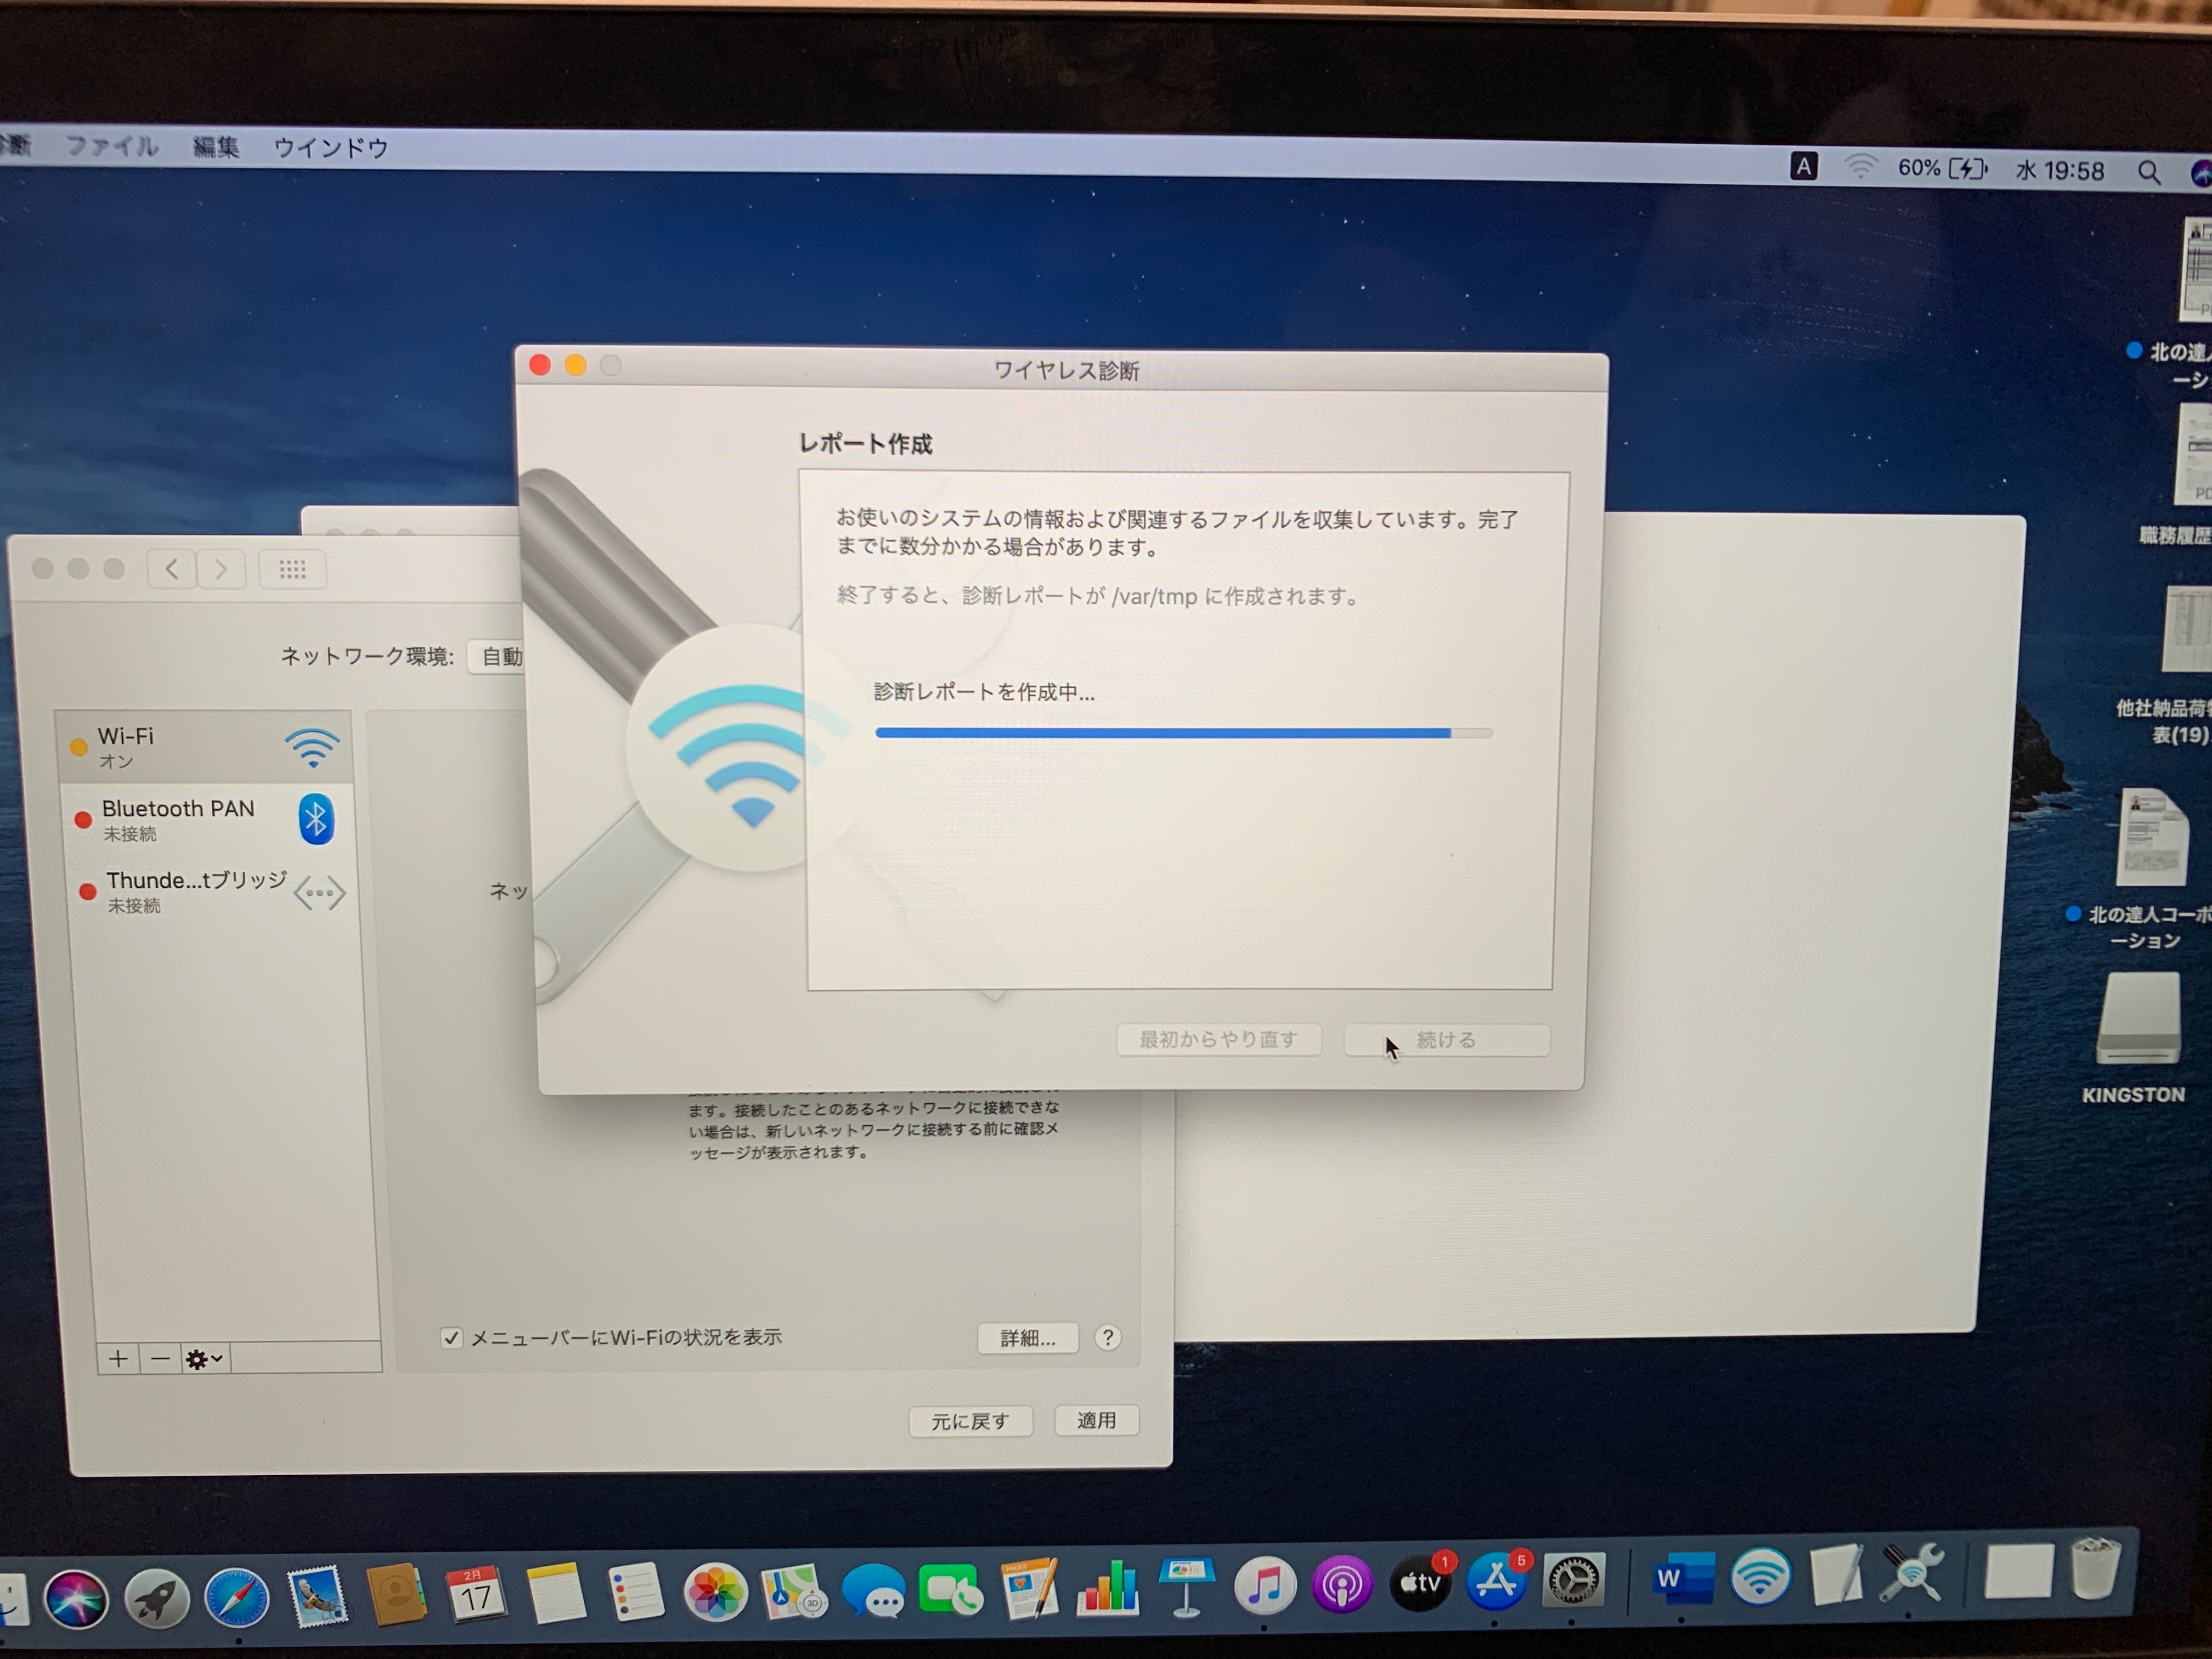Viewport: 2212px width, 1659px height.
Task: Open the ウインドウ menu
Action: point(331,148)
